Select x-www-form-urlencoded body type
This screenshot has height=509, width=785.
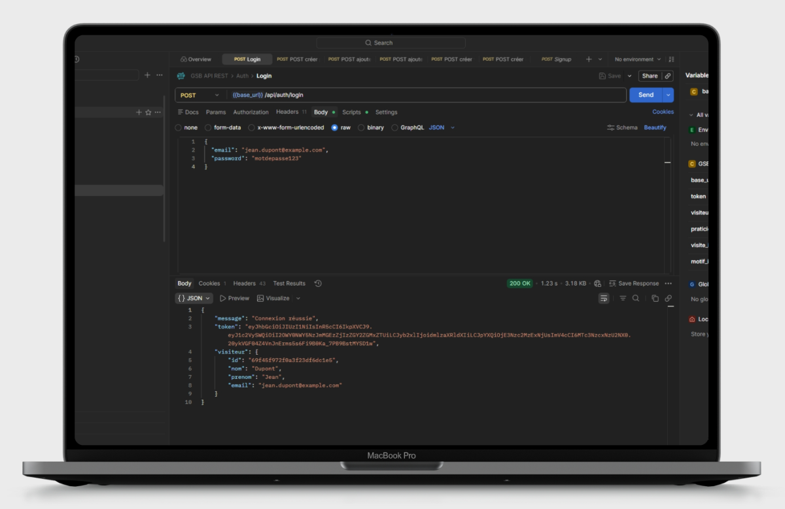[x=286, y=127]
